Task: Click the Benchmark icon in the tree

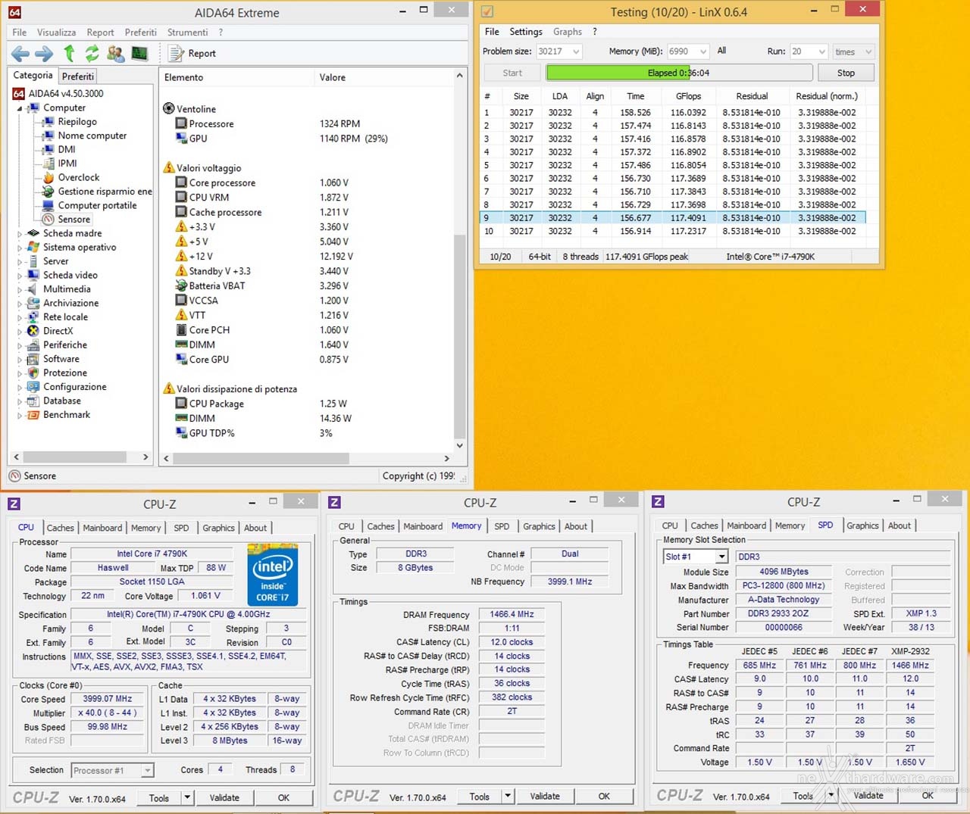Action: coord(33,415)
